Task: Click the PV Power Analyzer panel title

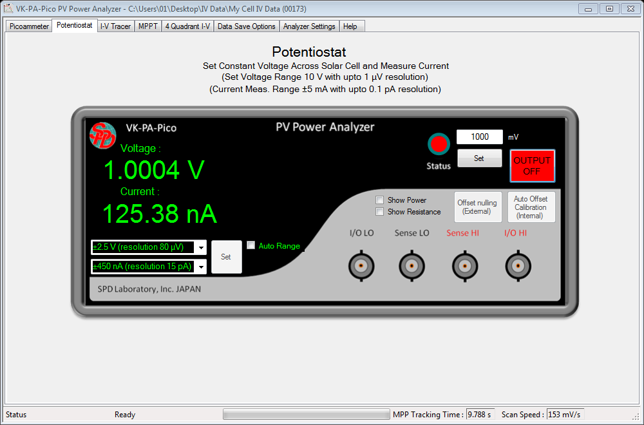Action: 325,127
